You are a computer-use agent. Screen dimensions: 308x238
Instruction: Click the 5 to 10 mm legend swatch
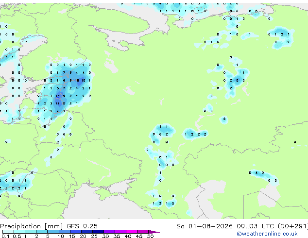(x=53, y=232)
